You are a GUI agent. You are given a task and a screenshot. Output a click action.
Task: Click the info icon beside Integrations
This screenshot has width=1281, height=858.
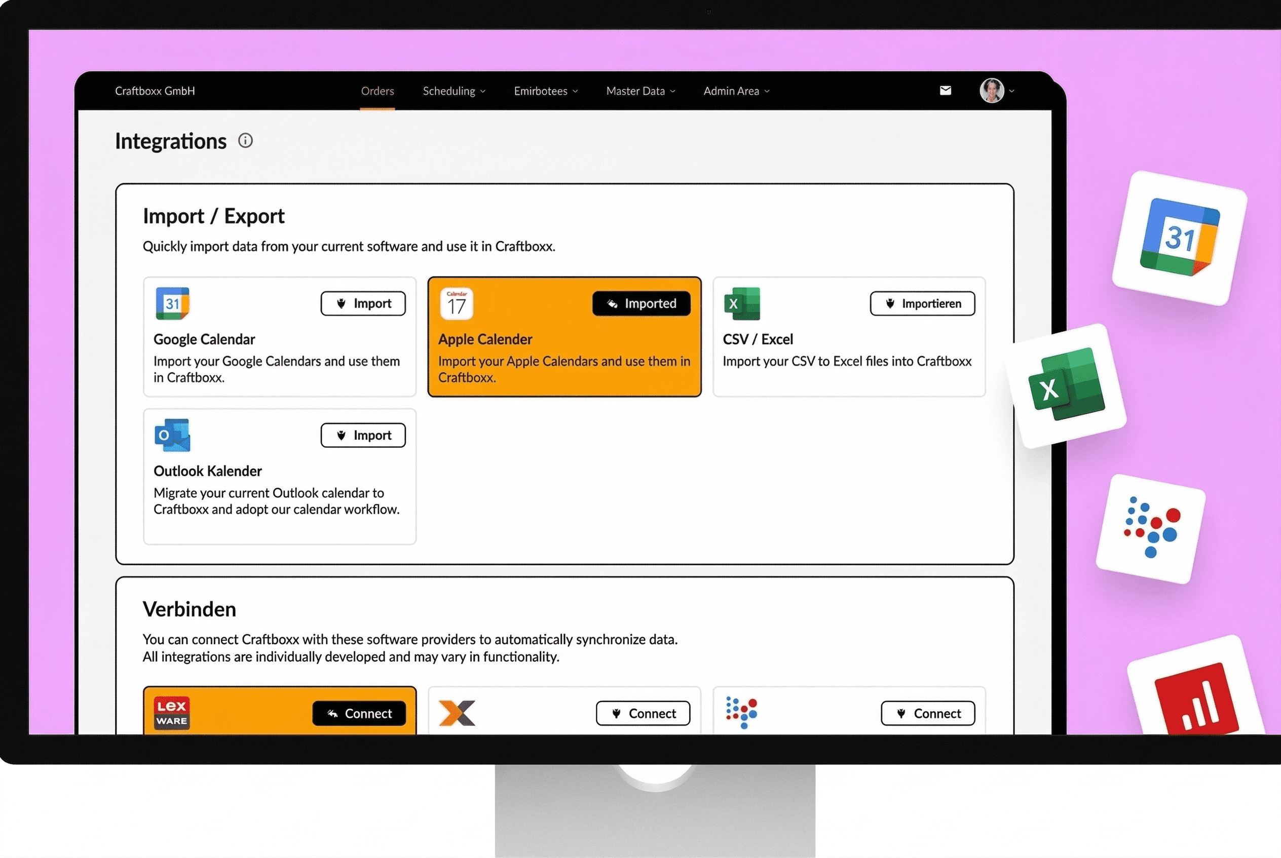point(245,141)
